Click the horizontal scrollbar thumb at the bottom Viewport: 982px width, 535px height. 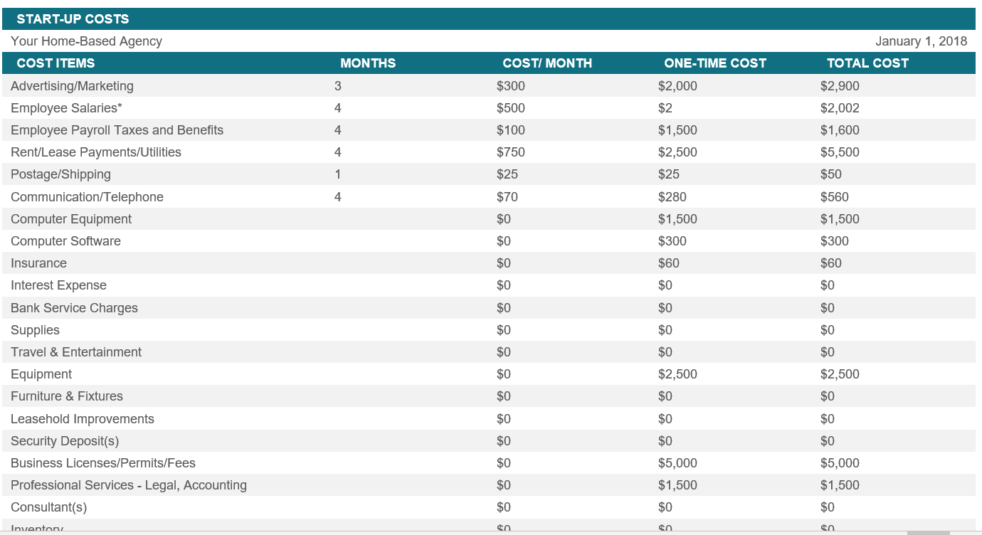pyautogui.click(x=928, y=532)
